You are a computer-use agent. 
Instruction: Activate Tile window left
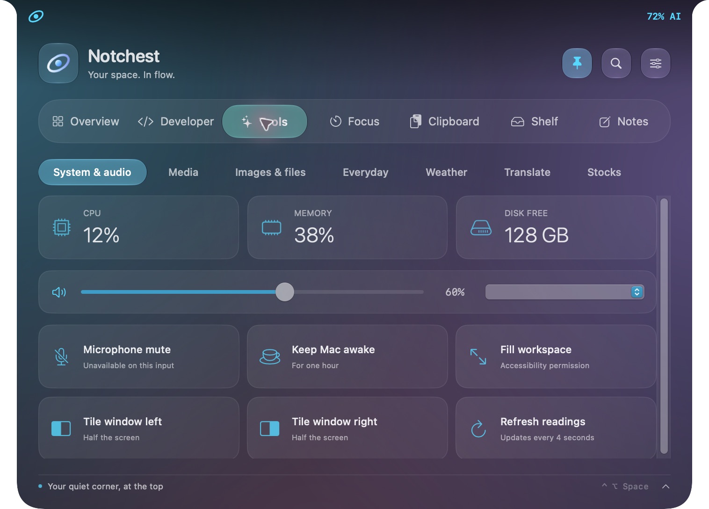pos(139,428)
